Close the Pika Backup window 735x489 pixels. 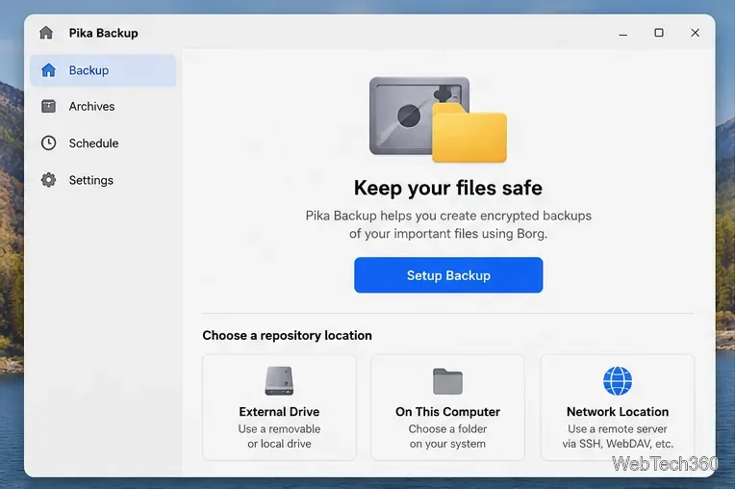[x=696, y=33]
